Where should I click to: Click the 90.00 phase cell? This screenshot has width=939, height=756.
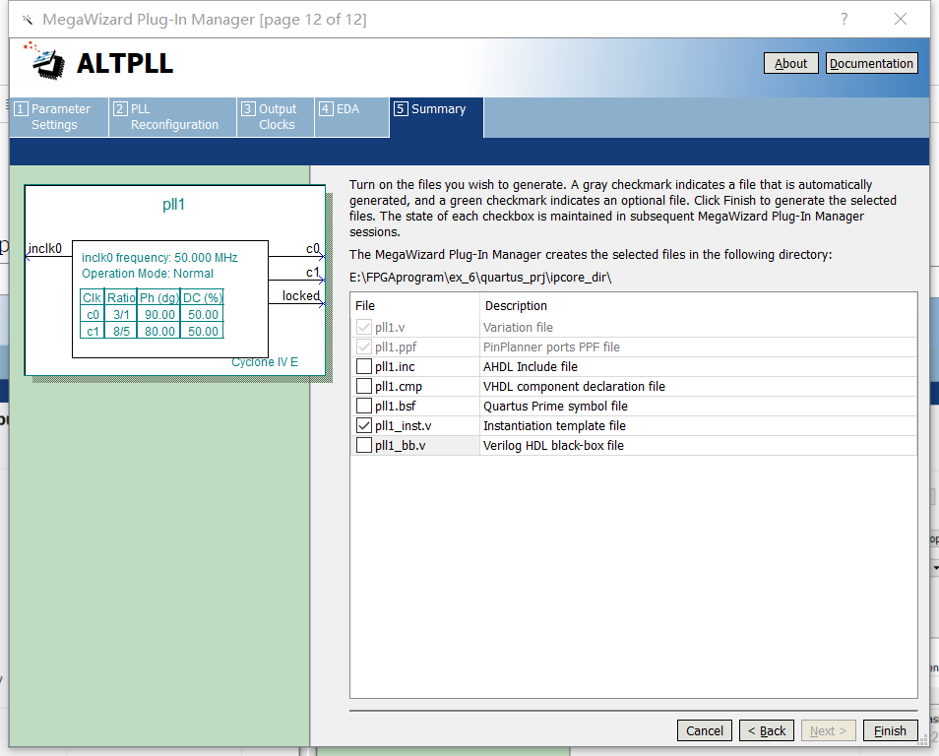159,314
